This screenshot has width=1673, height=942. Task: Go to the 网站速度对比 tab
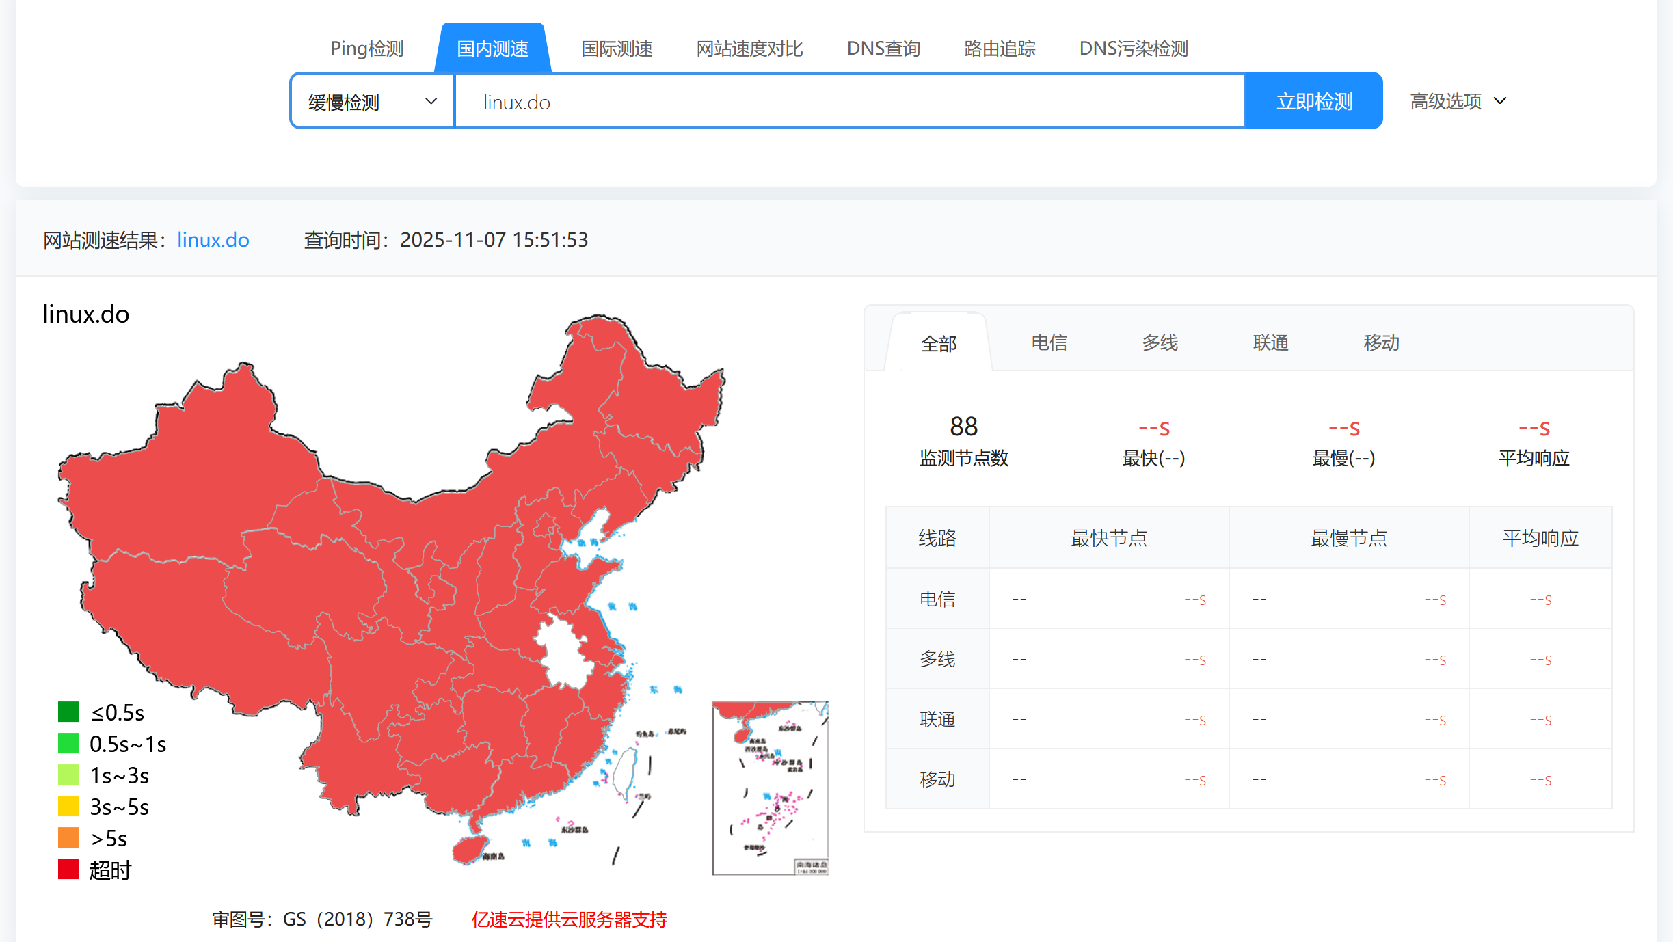[x=749, y=49]
